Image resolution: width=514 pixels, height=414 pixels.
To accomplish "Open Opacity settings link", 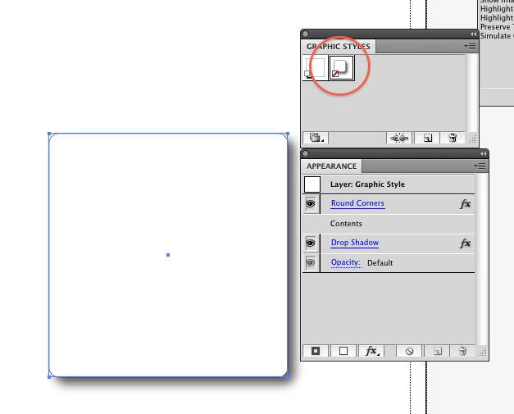I will 345,262.
